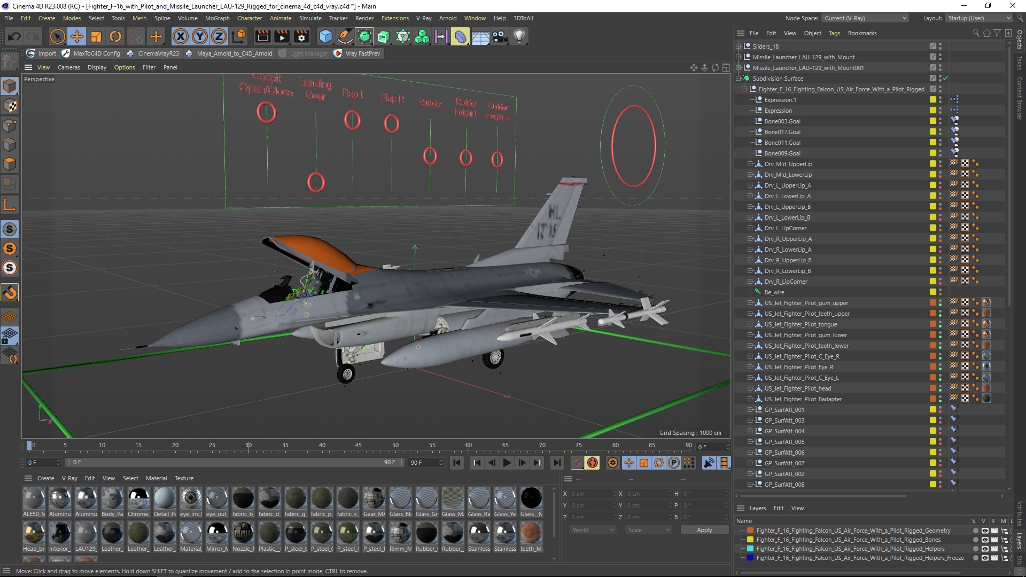Activate the Scale tool

coord(96,36)
